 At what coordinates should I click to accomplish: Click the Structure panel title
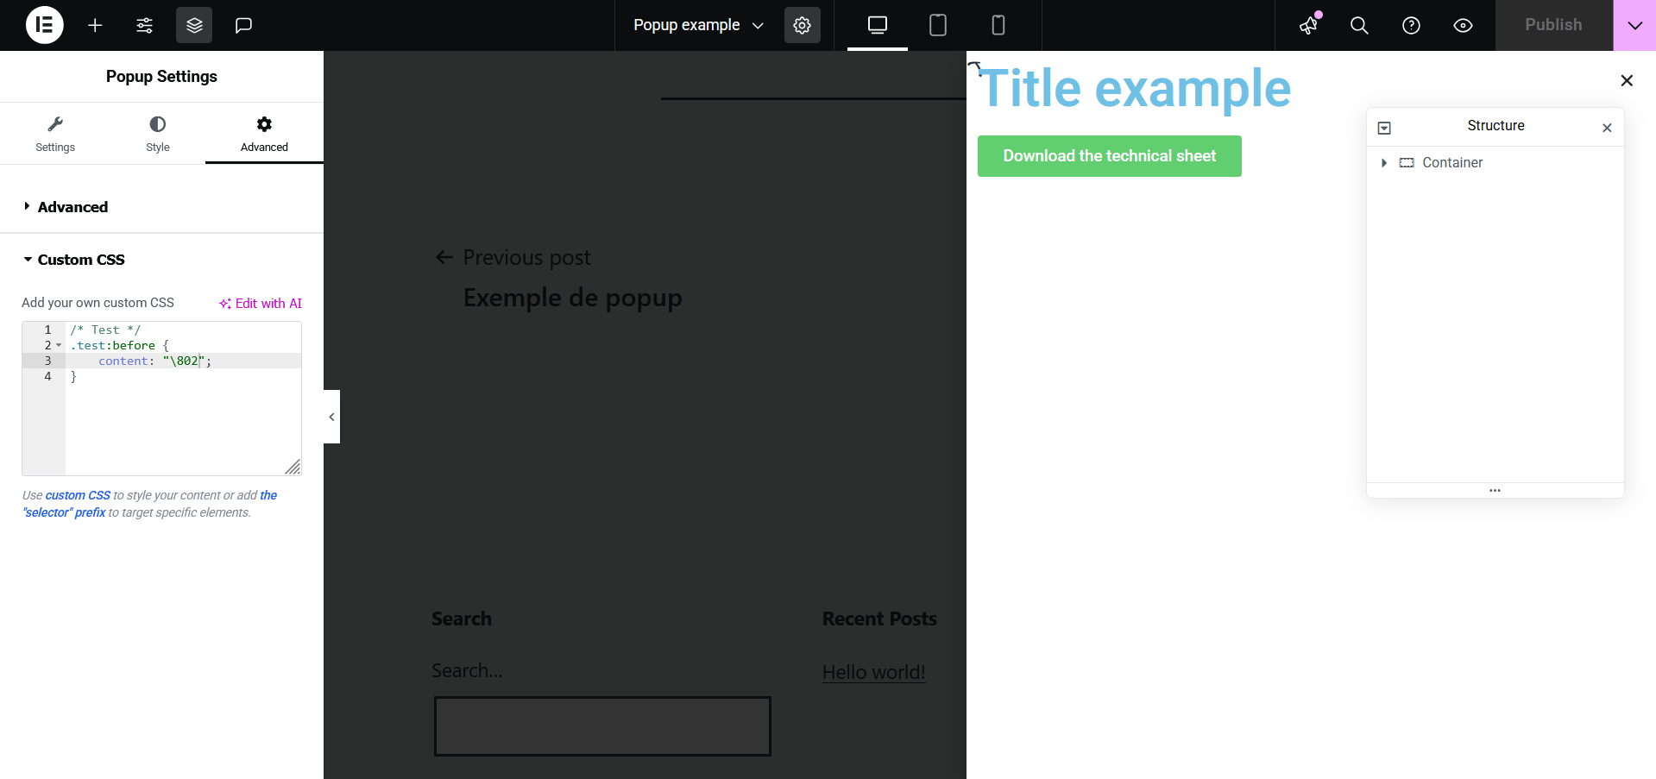(x=1495, y=126)
